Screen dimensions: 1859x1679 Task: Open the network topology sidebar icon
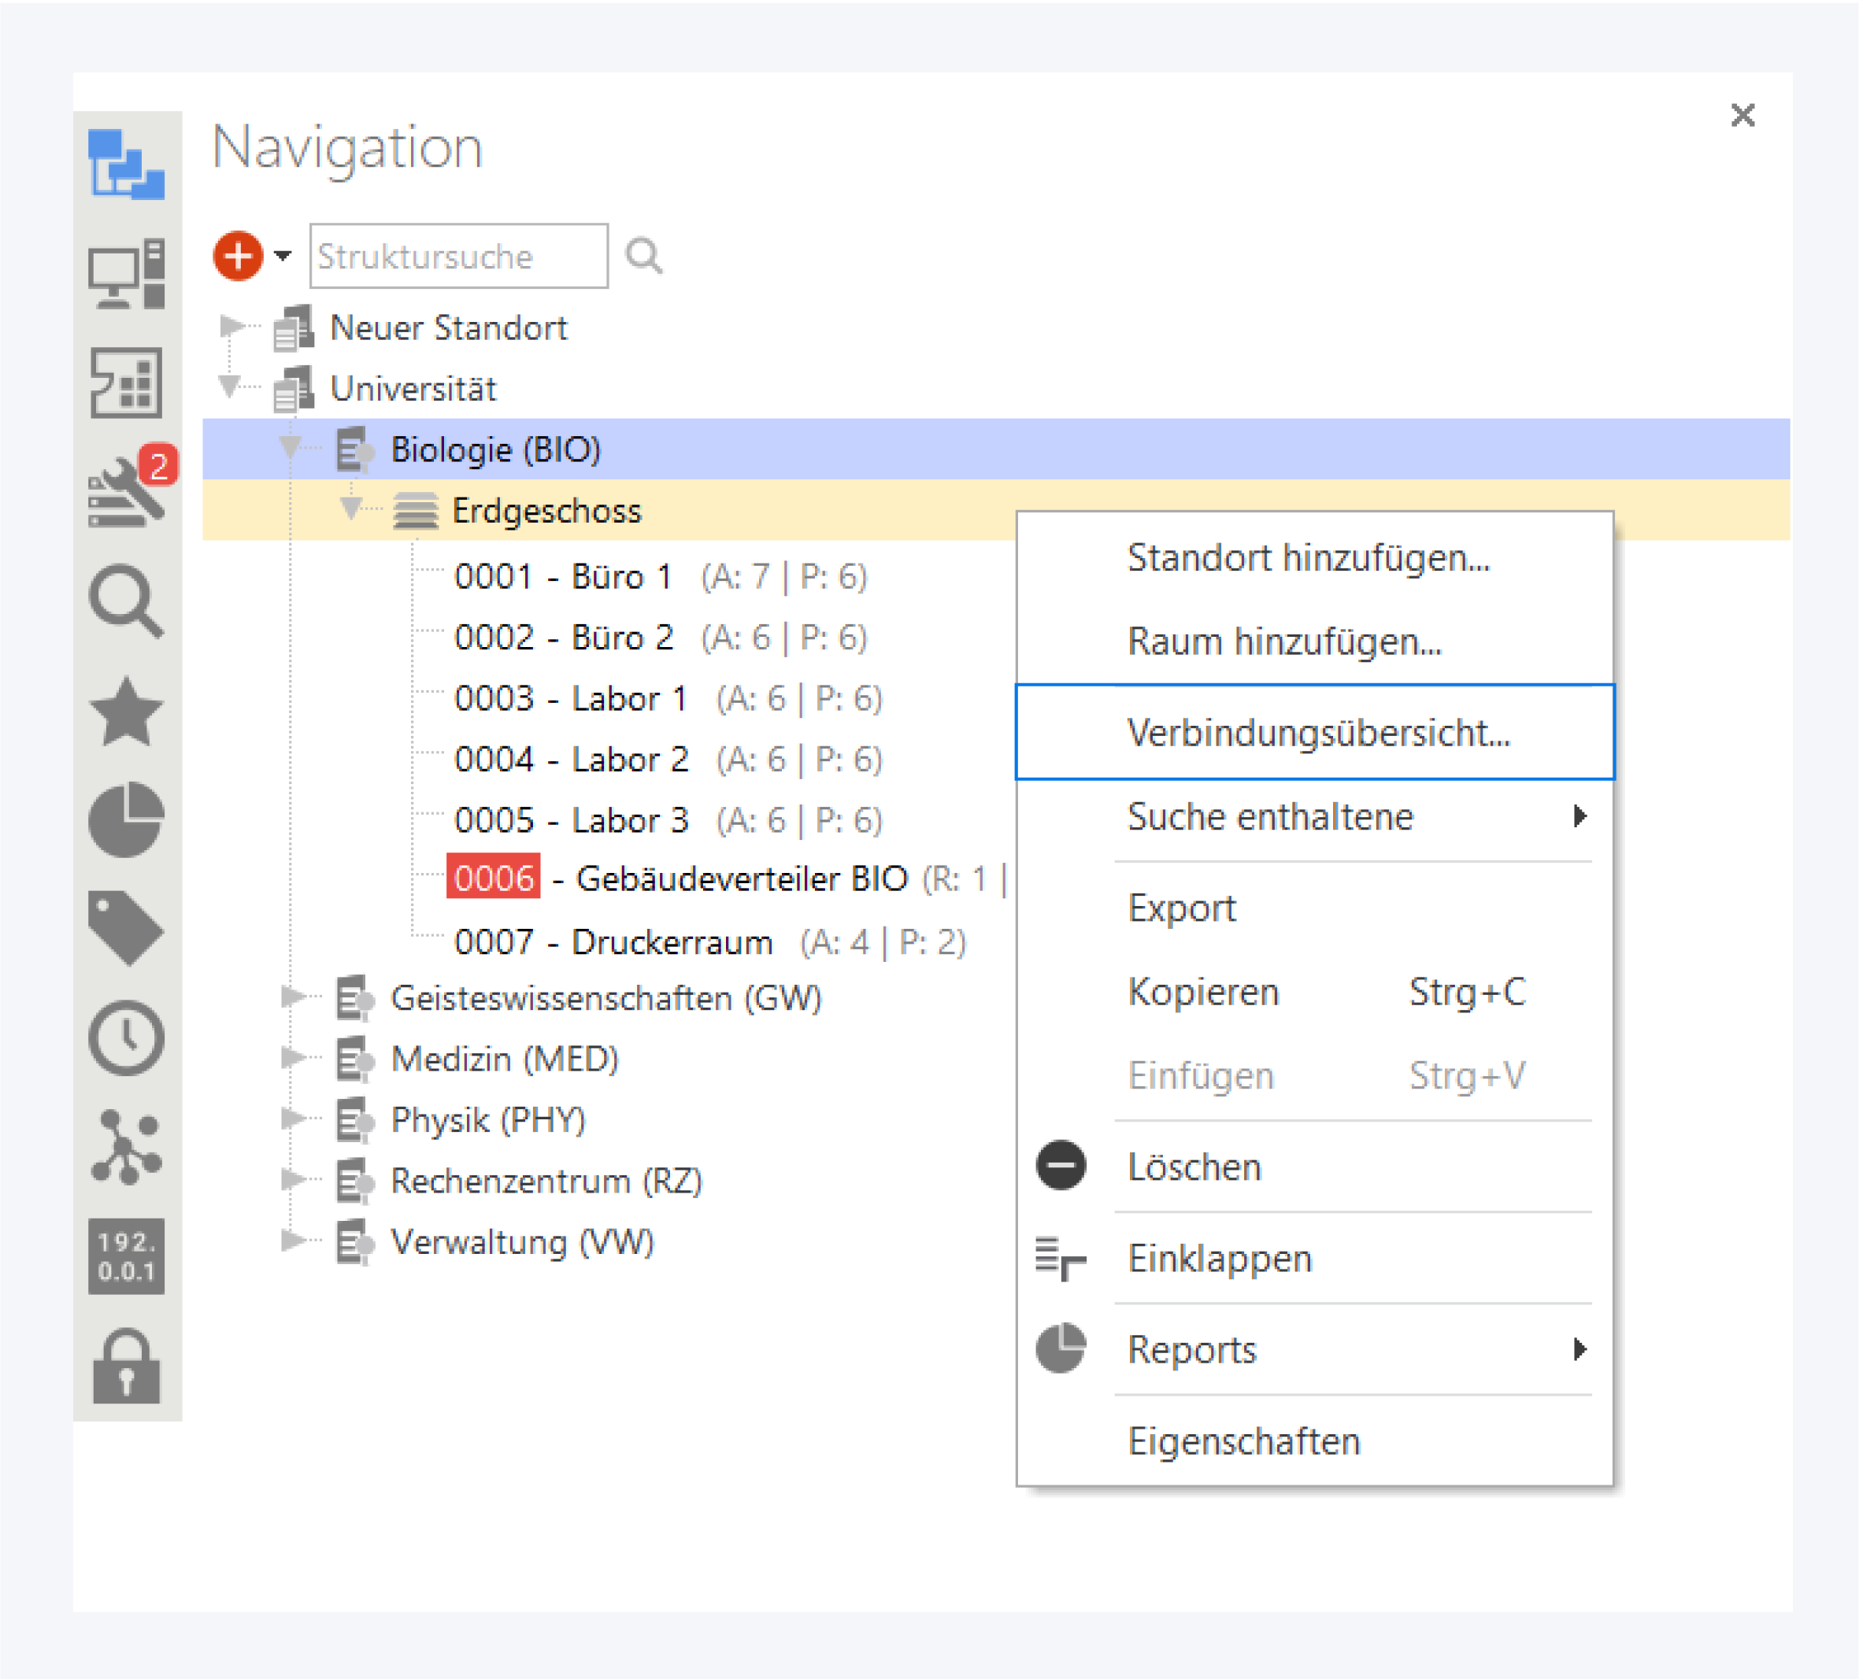coord(126,1146)
